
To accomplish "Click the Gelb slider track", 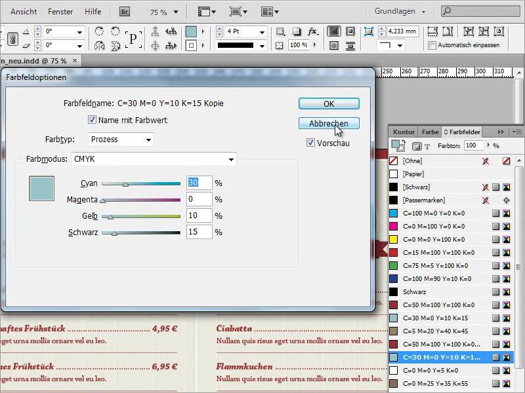I will (141, 216).
